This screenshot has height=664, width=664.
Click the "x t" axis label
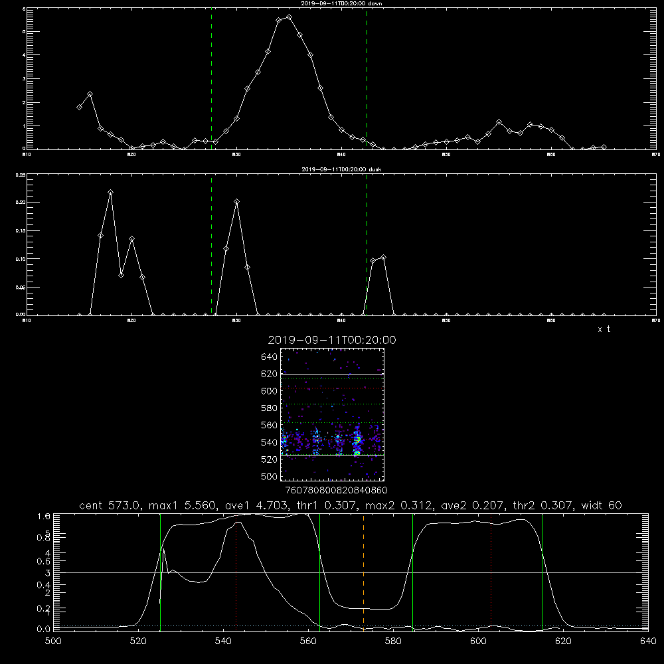[x=604, y=329]
